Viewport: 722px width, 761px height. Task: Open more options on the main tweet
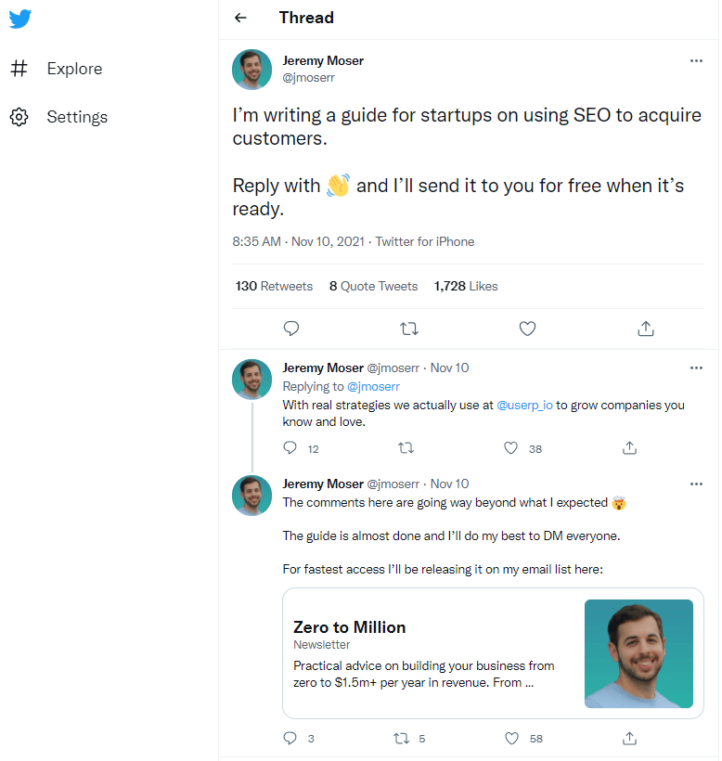[696, 61]
